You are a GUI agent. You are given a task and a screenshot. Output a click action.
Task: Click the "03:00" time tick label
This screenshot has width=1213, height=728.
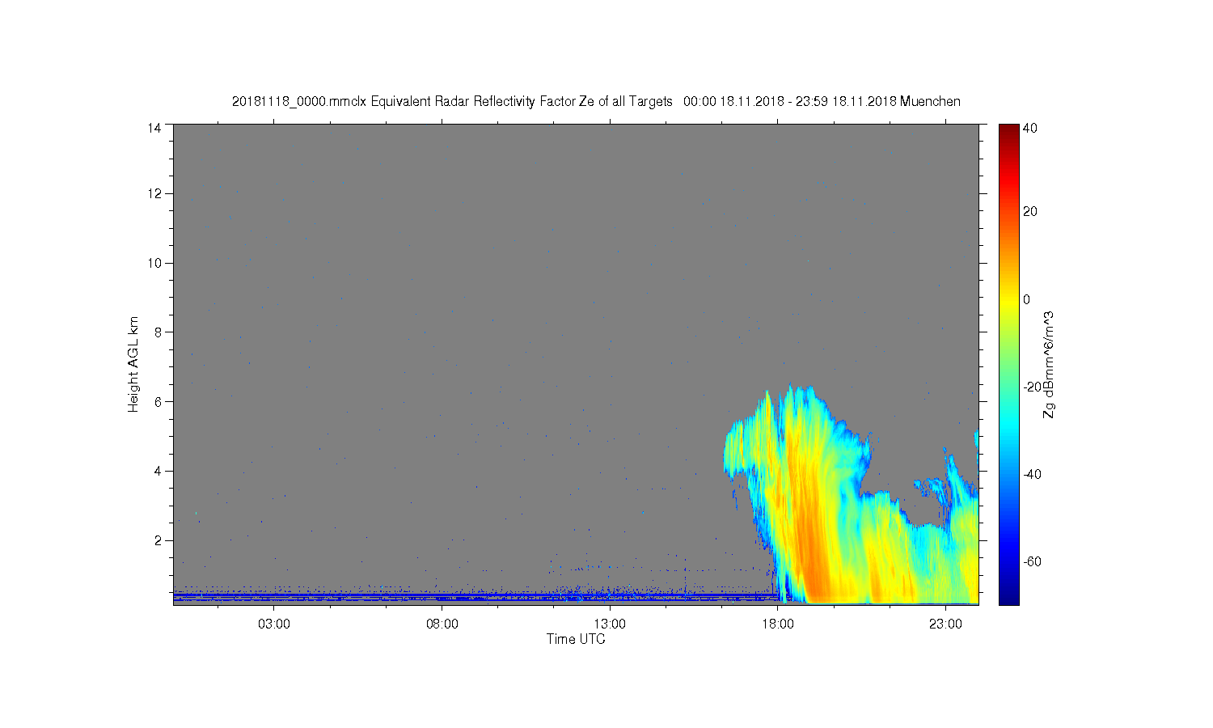[x=274, y=624]
